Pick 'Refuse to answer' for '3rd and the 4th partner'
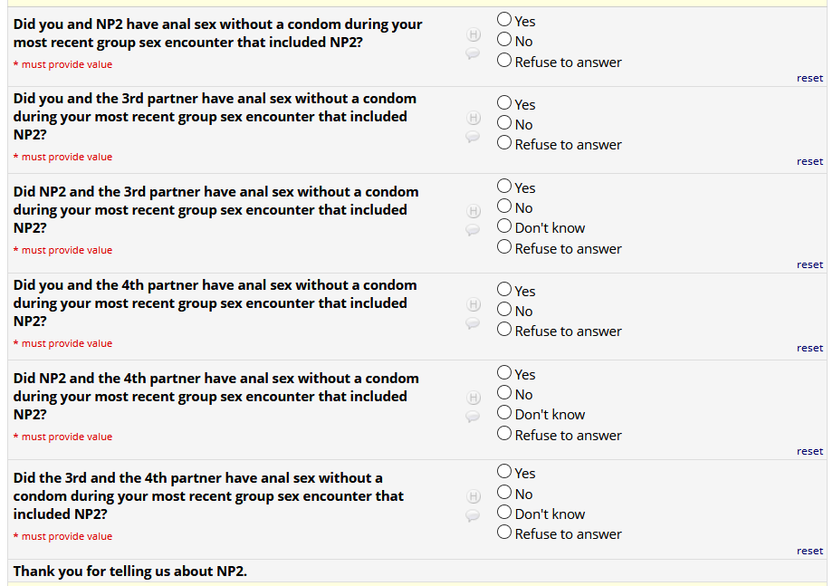 pyautogui.click(x=504, y=533)
